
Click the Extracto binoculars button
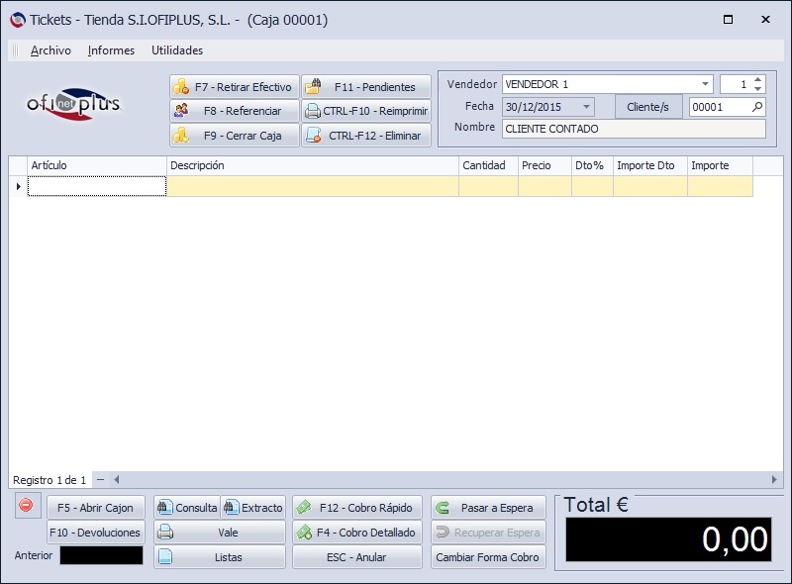tap(253, 508)
